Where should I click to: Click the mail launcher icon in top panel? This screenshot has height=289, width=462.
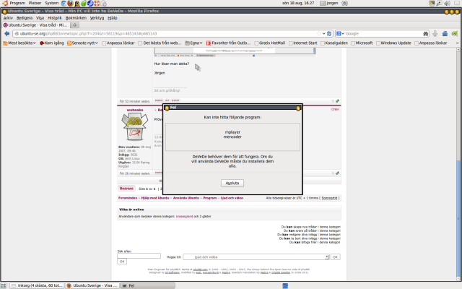pyautogui.click(x=103, y=4)
